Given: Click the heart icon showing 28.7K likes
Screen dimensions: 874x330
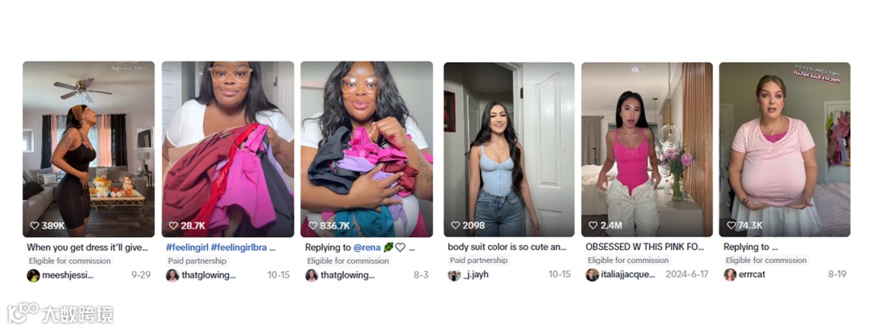Looking at the screenshot, I should (173, 226).
